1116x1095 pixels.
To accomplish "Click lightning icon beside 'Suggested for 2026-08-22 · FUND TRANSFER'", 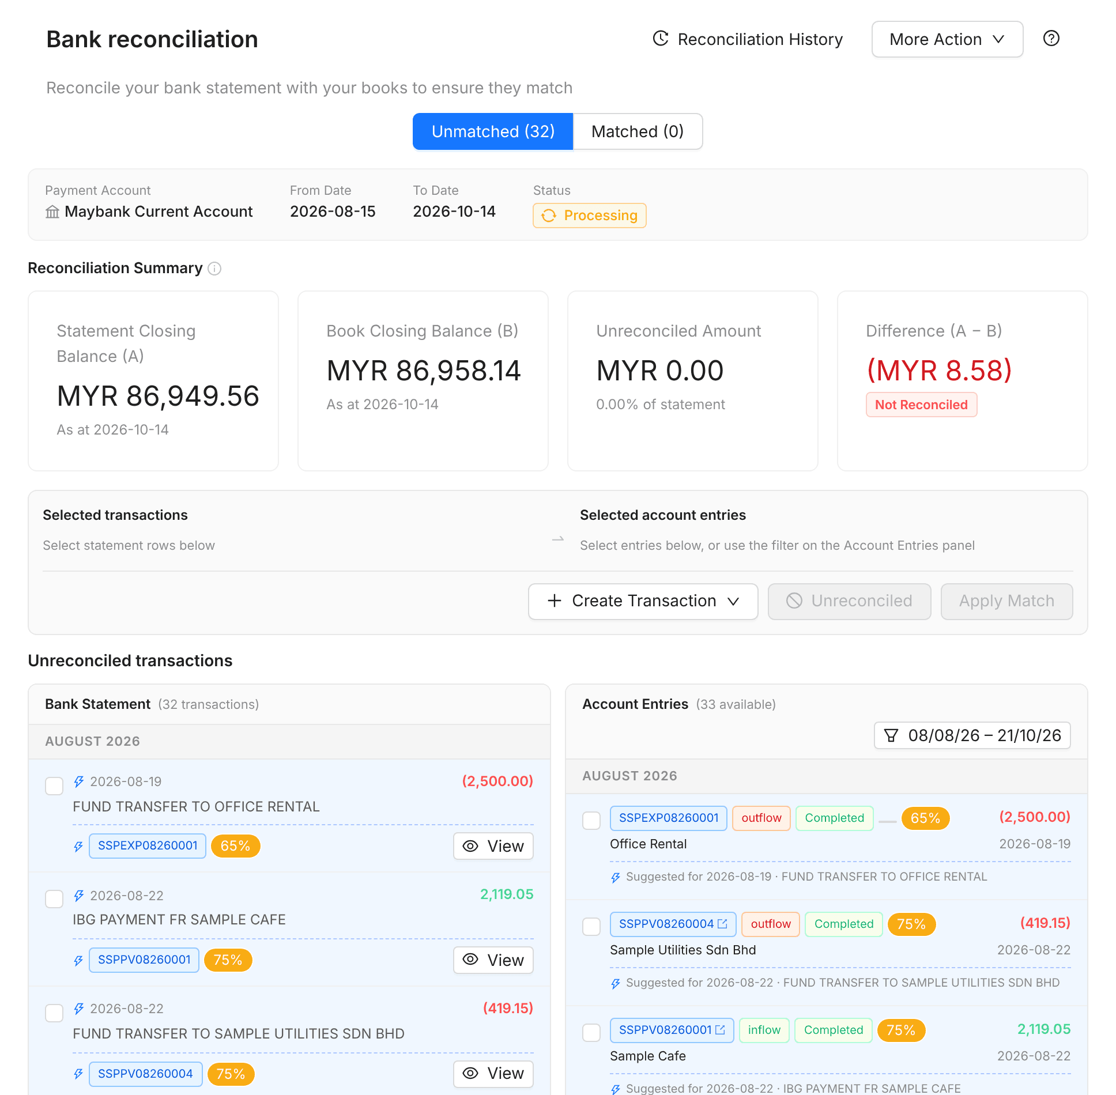I will click(x=616, y=983).
